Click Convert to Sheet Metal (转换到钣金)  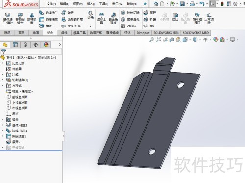coord(20,19)
